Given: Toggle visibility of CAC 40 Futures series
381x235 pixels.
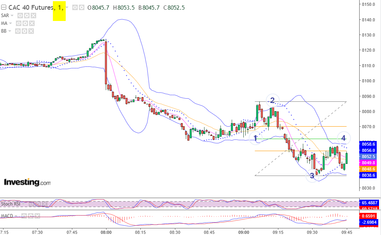Looking at the screenshot, I should (x=75, y=7).
